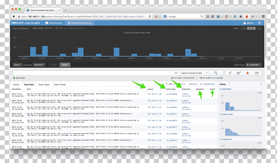This screenshot has height=163, width=277.
Task: Open the Columns dropdown
Action: [193, 84]
